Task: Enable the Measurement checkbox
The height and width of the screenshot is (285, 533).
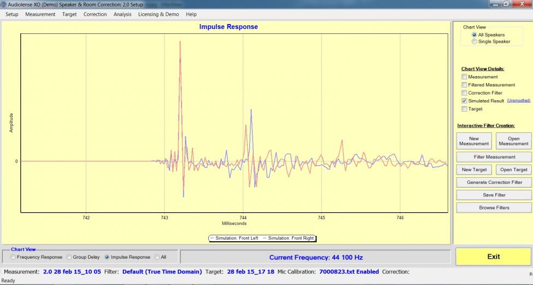Action: (x=464, y=77)
